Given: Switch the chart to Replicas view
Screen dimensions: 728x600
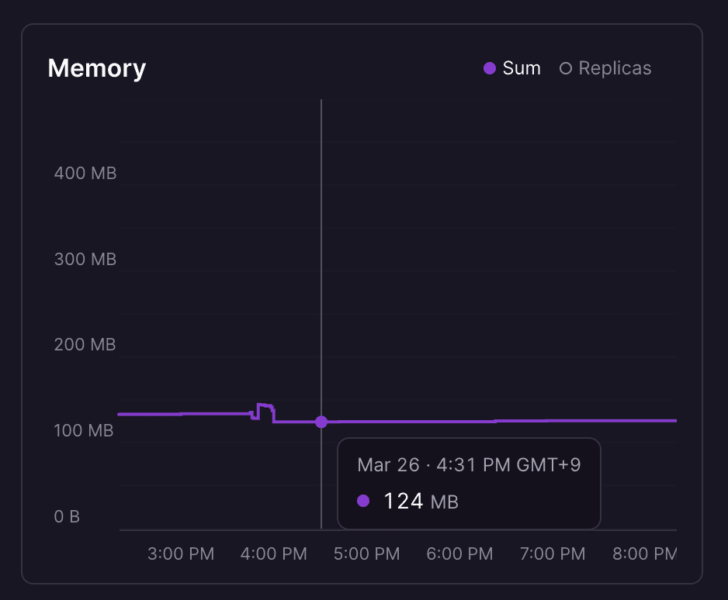Looking at the screenshot, I should click(x=615, y=68).
